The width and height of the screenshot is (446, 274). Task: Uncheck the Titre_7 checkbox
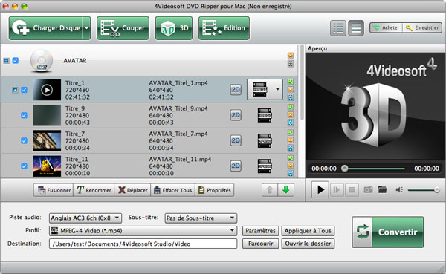pos(25,140)
